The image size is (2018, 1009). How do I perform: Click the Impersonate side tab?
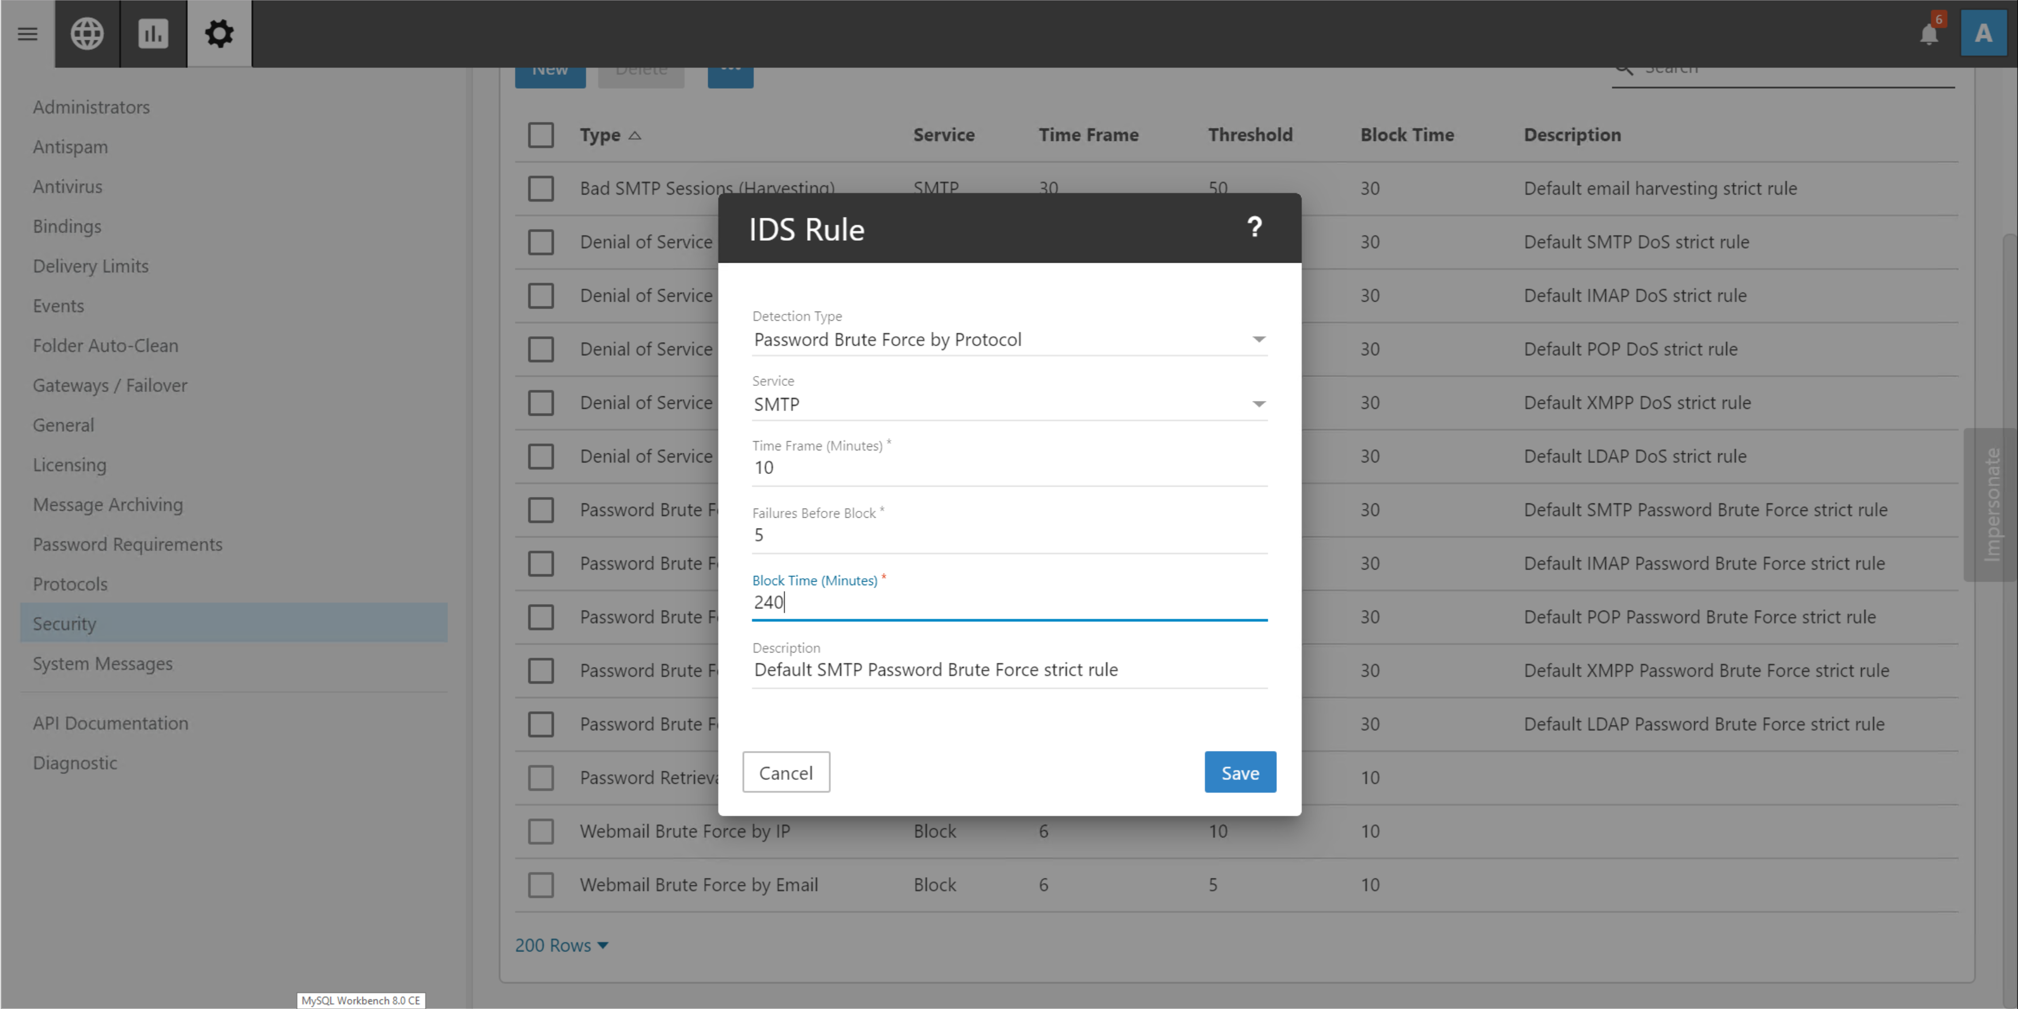click(1991, 505)
